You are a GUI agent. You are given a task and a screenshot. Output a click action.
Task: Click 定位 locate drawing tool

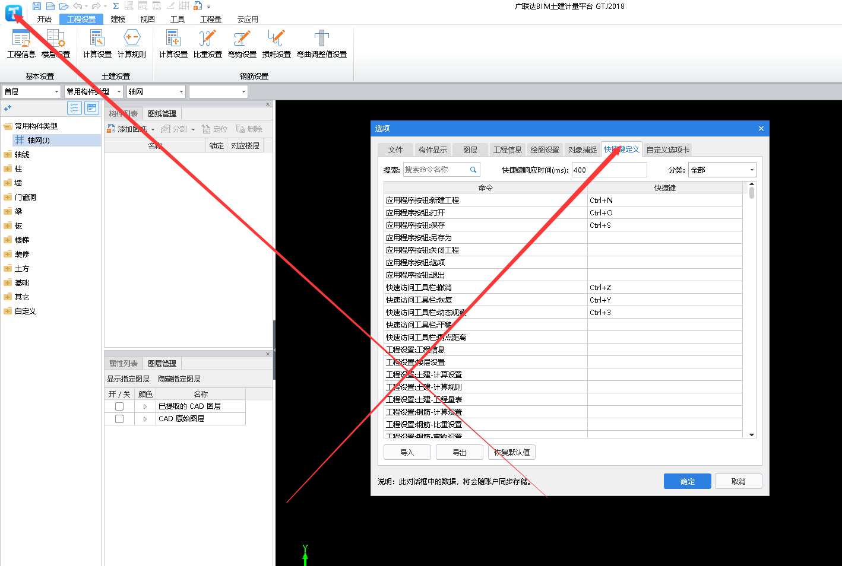pyautogui.click(x=214, y=129)
